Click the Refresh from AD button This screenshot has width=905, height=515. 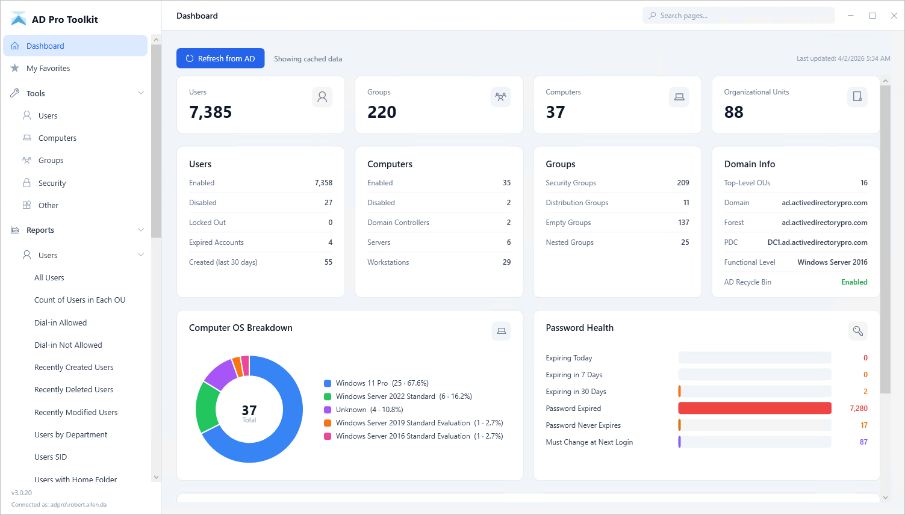(220, 58)
